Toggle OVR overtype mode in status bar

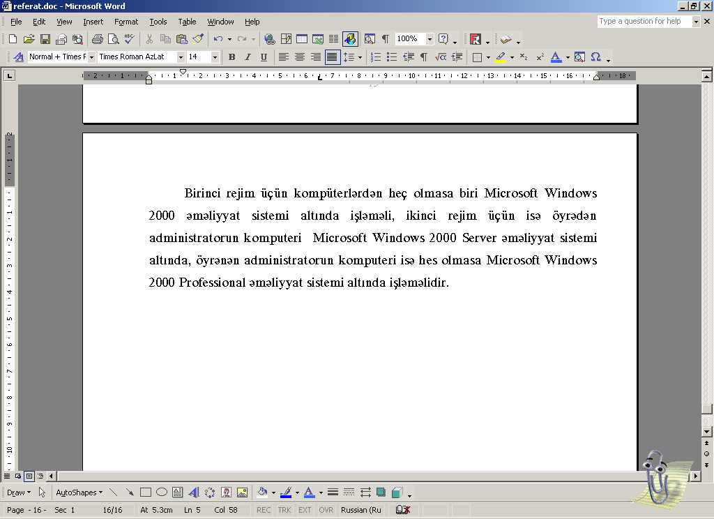coord(326,510)
